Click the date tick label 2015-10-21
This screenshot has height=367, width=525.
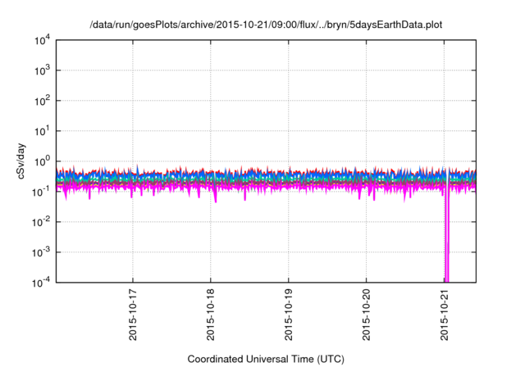point(445,315)
